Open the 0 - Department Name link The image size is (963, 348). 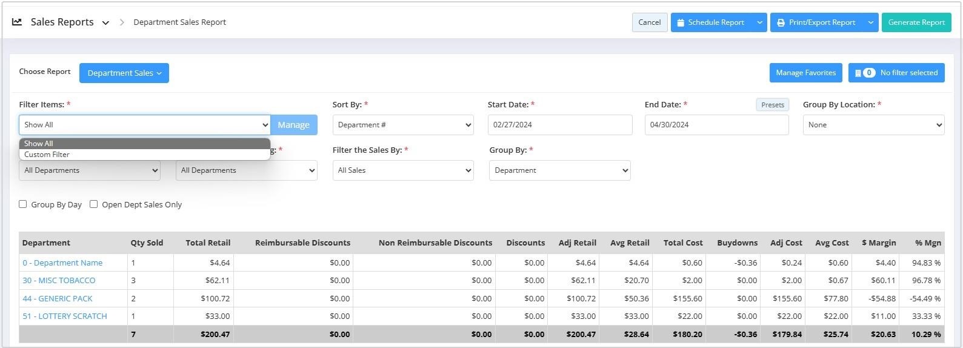tap(62, 263)
